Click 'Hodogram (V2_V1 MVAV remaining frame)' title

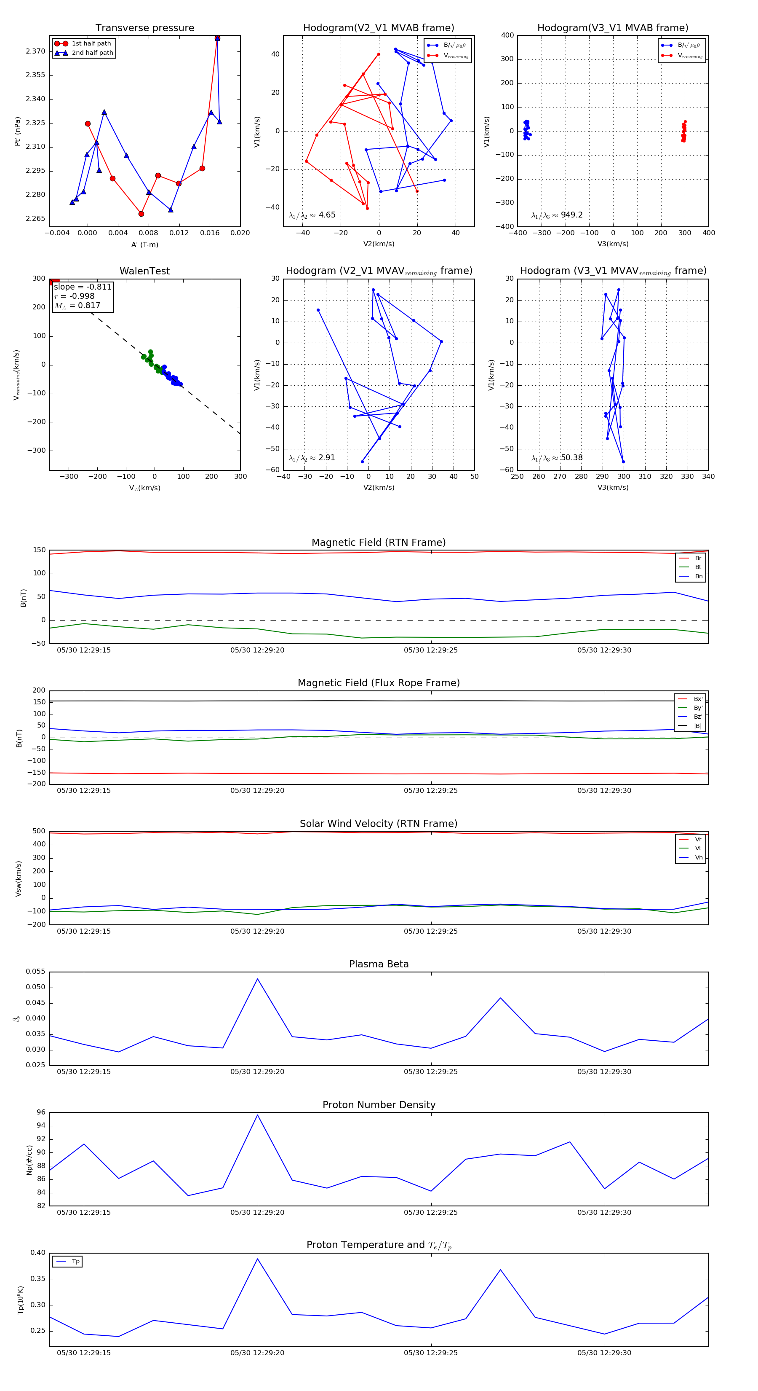(x=379, y=271)
